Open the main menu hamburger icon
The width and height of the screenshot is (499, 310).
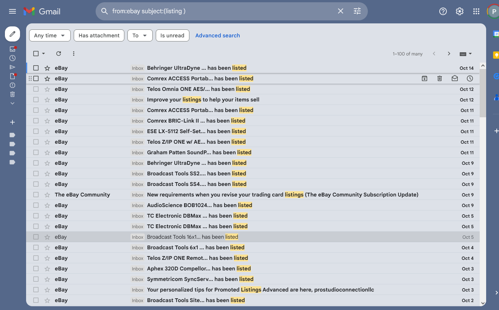pos(12,11)
